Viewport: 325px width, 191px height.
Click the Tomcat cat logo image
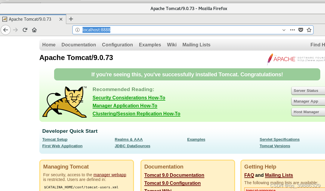65,102
